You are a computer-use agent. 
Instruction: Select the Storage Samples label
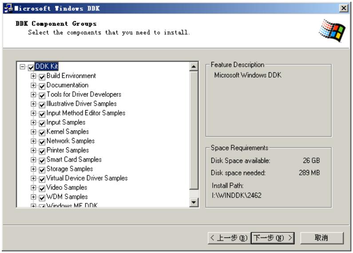(70, 169)
